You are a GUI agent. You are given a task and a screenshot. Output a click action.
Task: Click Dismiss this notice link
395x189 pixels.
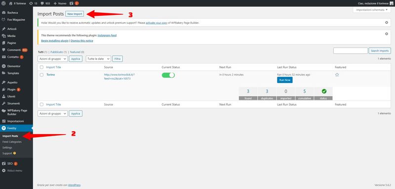(81, 41)
